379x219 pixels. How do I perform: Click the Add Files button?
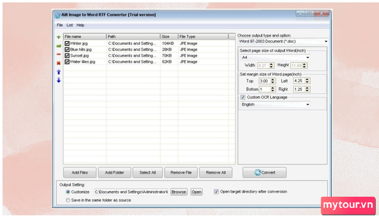click(x=80, y=172)
